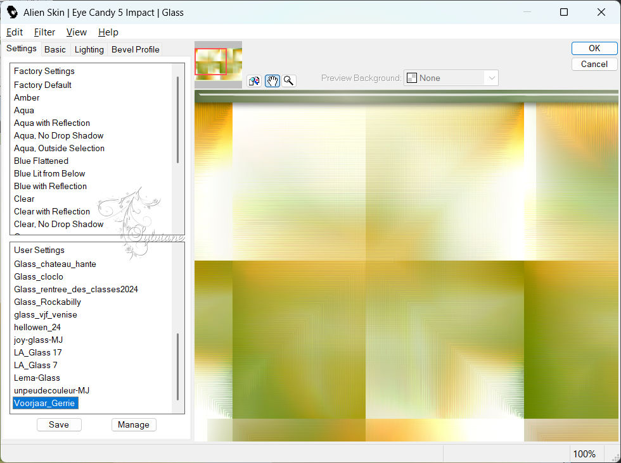621x463 pixels.
Task: Switch to the Basic tab
Action: tap(55, 49)
